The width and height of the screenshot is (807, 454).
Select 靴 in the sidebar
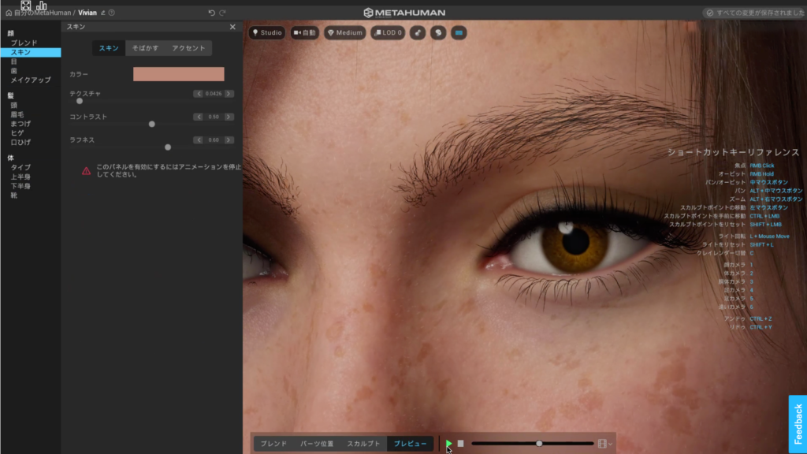point(14,195)
